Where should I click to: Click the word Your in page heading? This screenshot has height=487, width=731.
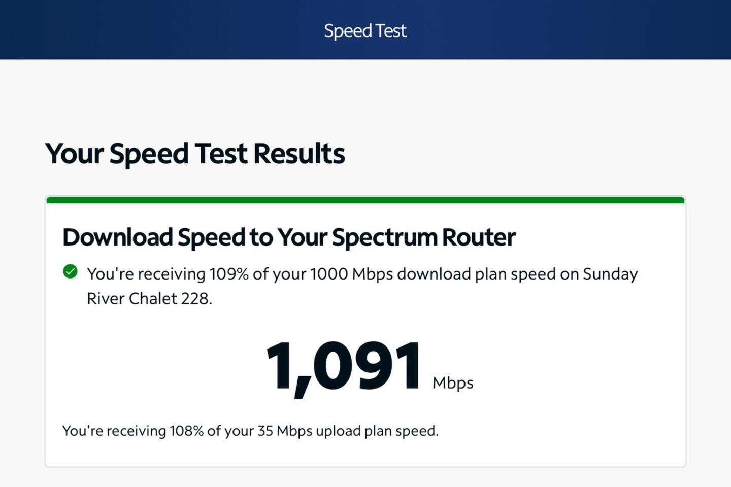pos(74,154)
